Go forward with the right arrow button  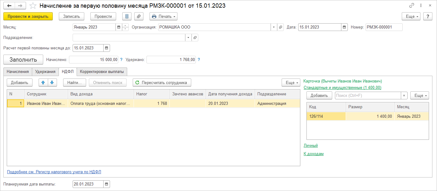(x=20, y=6)
